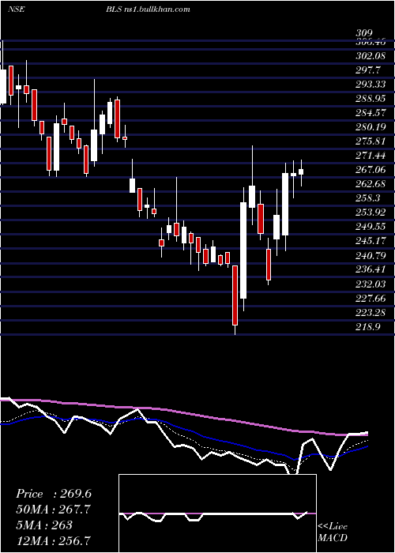Click the 280.19 axis label
This screenshot has width=395, height=553.
371,127
